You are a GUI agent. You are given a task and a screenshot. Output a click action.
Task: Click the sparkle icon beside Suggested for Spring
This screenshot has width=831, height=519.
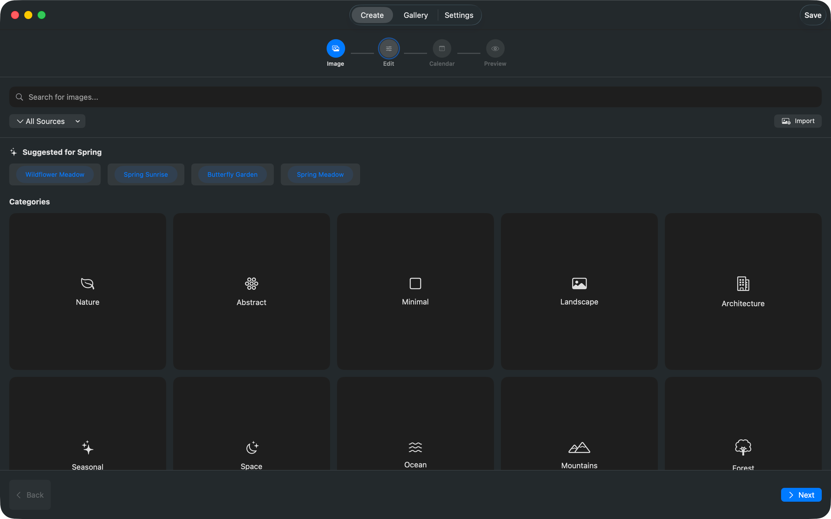click(x=13, y=152)
